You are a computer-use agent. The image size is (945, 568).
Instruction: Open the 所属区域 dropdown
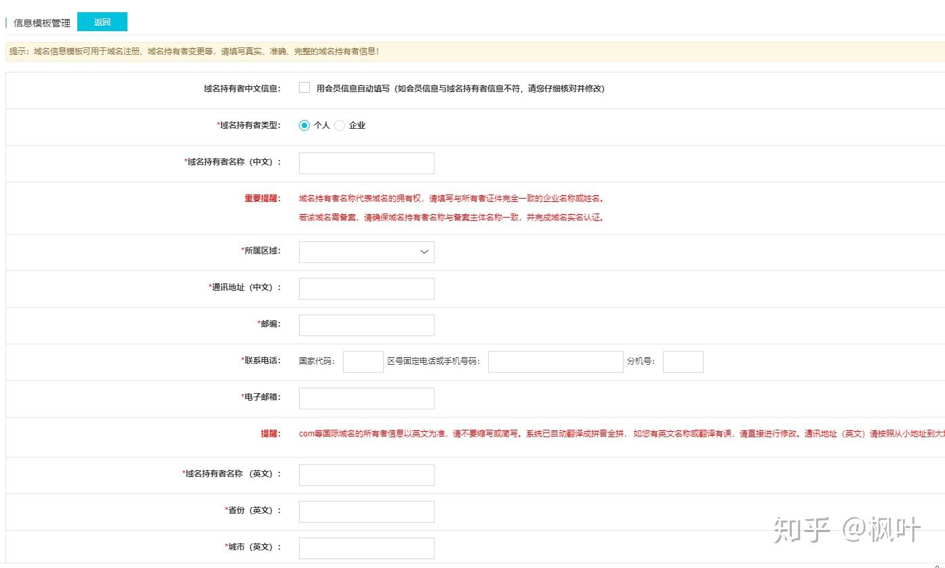coord(366,251)
